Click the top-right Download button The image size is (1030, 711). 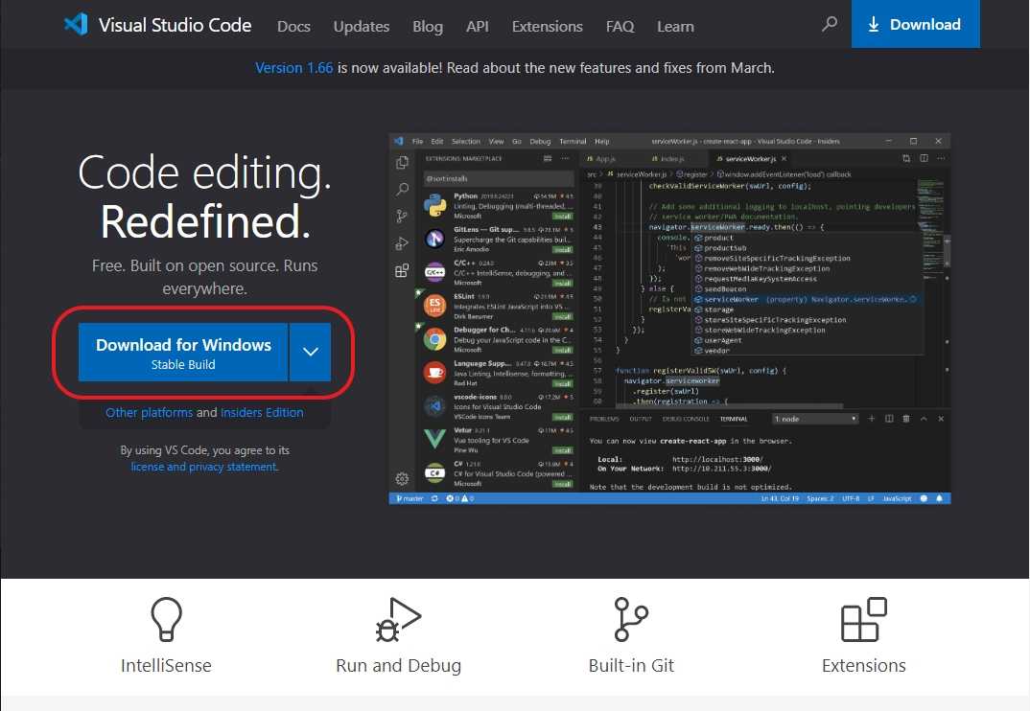pyautogui.click(x=915, y=24)
